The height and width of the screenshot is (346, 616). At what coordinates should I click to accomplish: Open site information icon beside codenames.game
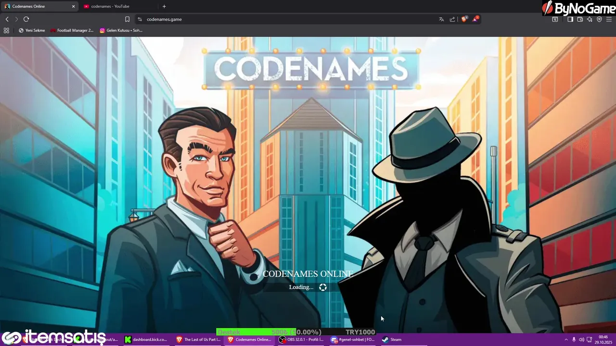click(140, 19)
